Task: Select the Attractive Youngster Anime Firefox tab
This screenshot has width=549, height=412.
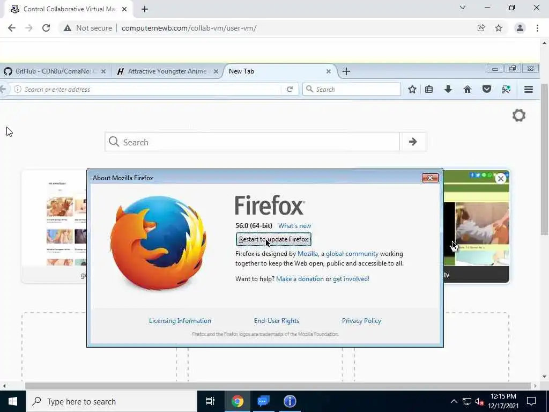Action: (x=167, y=71)
